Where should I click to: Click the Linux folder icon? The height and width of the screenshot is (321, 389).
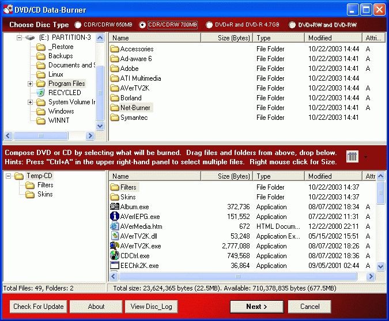[40, 74]
